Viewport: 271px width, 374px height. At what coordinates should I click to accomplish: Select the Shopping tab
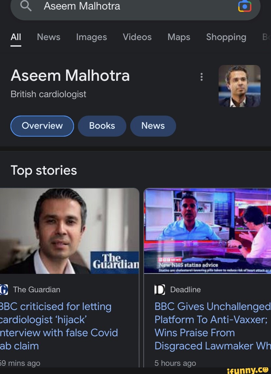(x=226, y=37)
